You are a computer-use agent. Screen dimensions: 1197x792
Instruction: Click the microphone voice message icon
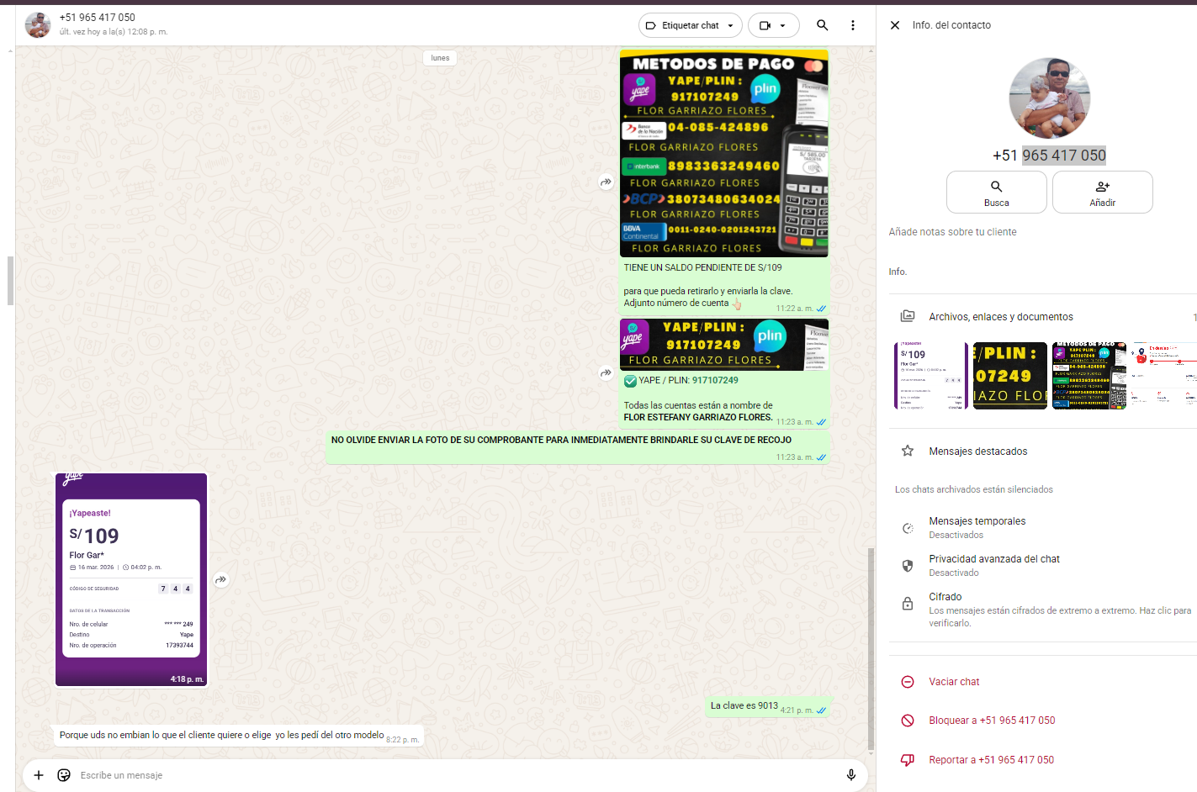850,774
